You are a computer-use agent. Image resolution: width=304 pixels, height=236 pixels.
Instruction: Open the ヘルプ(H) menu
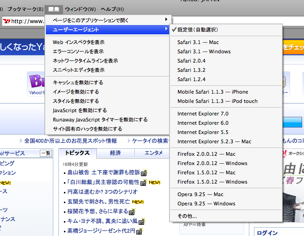[112, 9]
